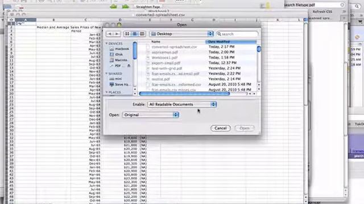Select cell A1 in the spreadsheet
This screenshot has height=204, width=364.
tap(26, 24)
